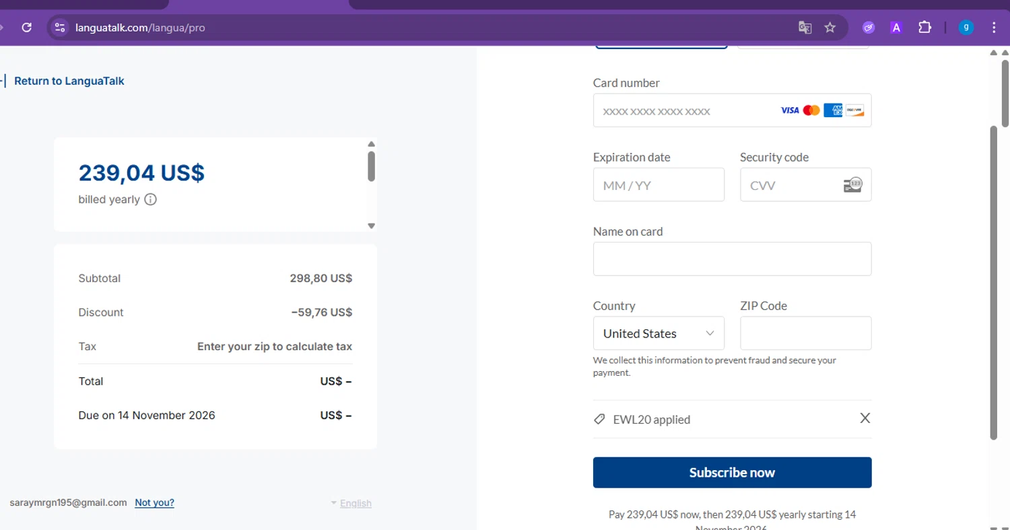Click the Discover card logo

854,110
